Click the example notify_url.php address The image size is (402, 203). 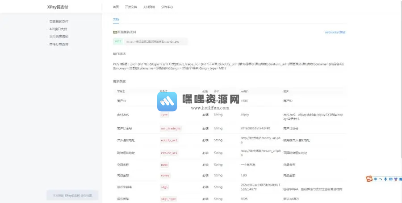(260, 140)
